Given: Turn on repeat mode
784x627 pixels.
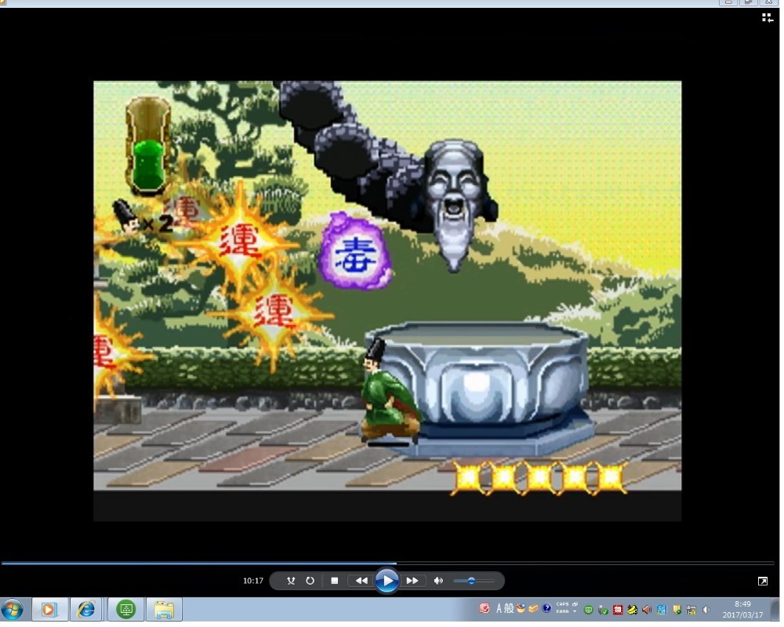Looking at the screenshot, I should (x=310, y=581).
